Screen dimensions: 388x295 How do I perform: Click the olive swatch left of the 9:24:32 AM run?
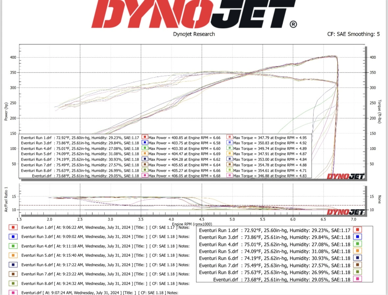click(13, 284)
